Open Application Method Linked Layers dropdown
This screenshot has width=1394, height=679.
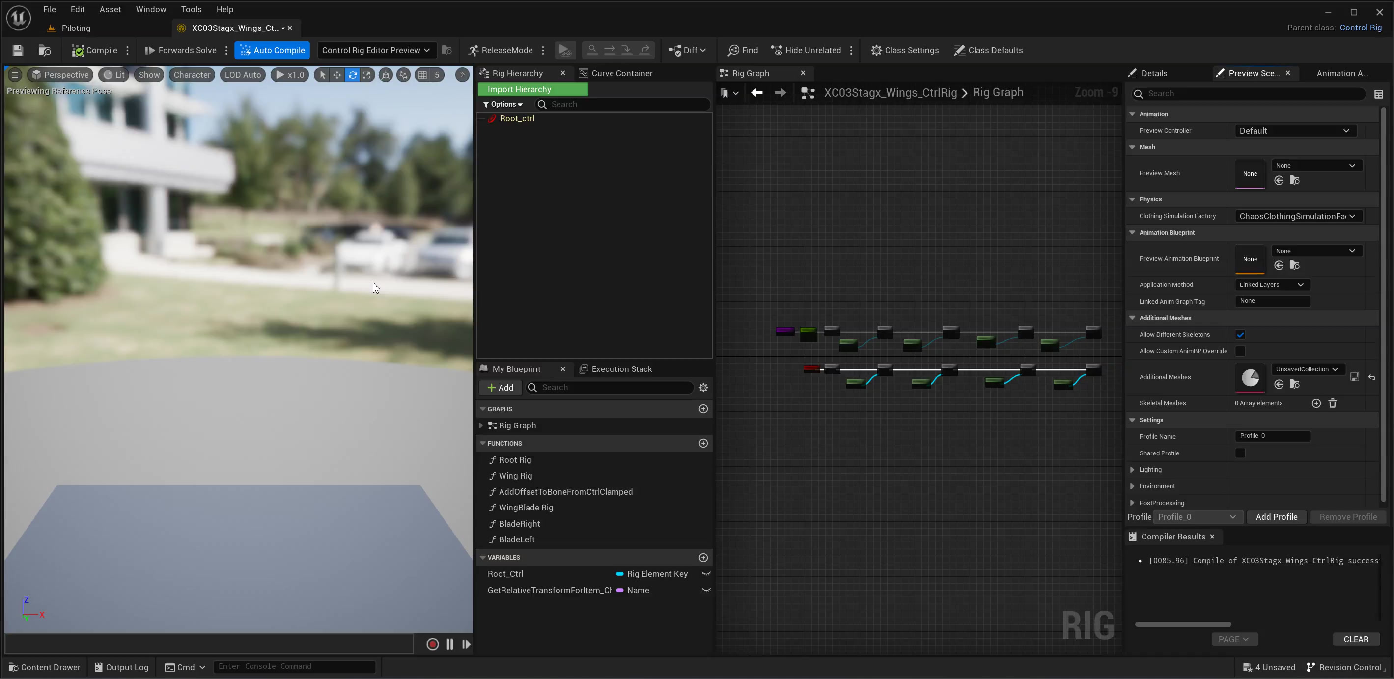(1272, 285)
